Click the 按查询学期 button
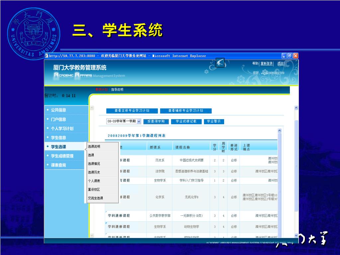Screen dimensions: 340x255 tap(156, 122)
